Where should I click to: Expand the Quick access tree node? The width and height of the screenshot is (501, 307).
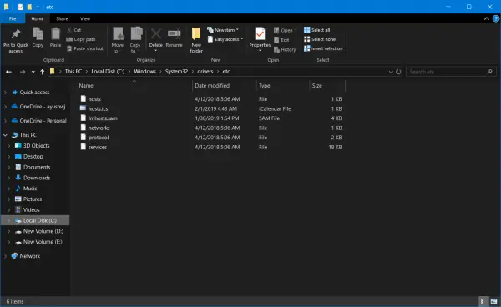click(5, 93)
